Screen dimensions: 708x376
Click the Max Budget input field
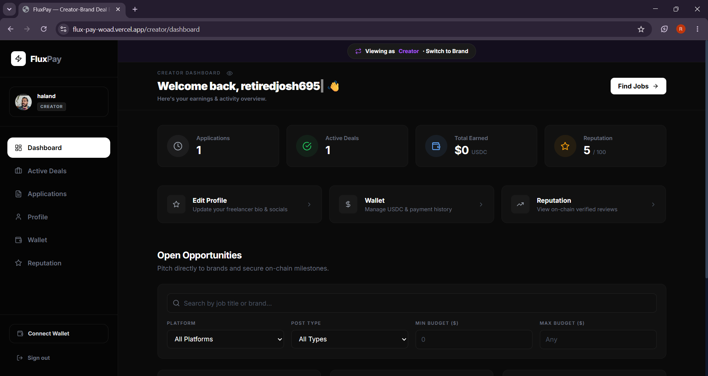tap(598, 340)
